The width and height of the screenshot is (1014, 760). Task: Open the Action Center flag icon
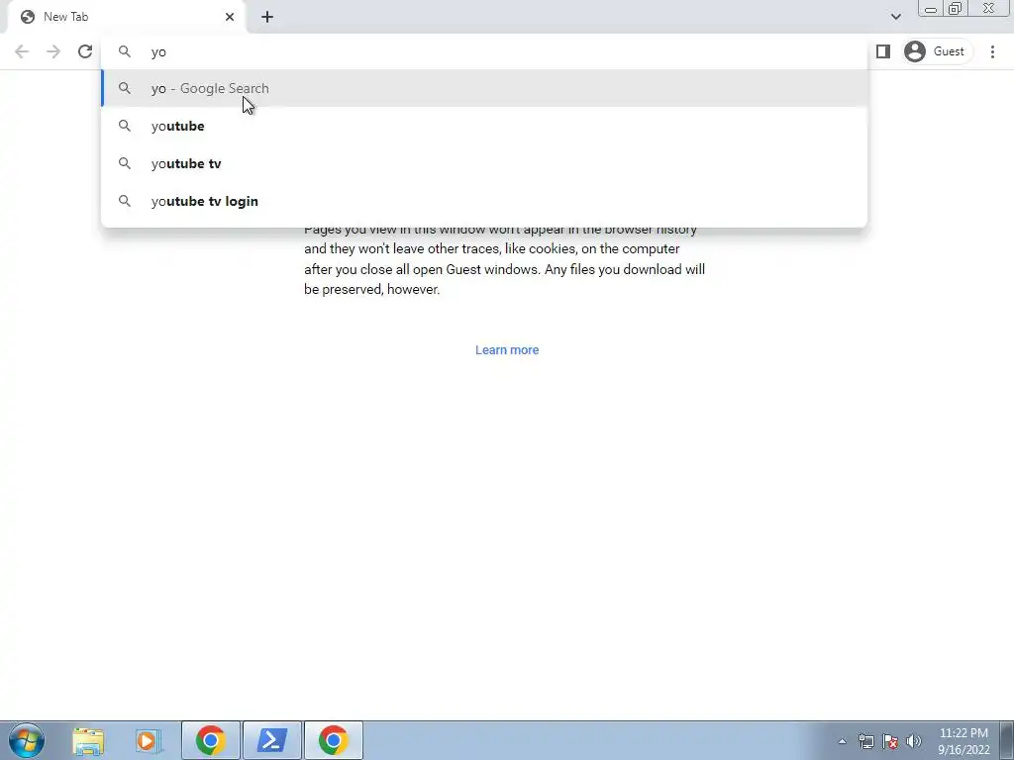[x=890, y=741]
